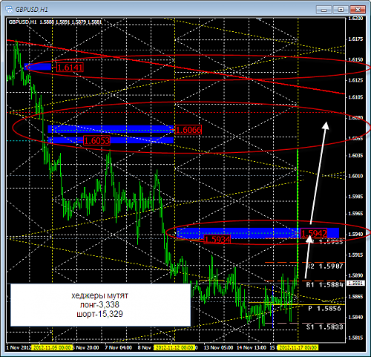Select the R2 1.5907 pivot level label
The image size is (371, 357).
click(325, 266)
